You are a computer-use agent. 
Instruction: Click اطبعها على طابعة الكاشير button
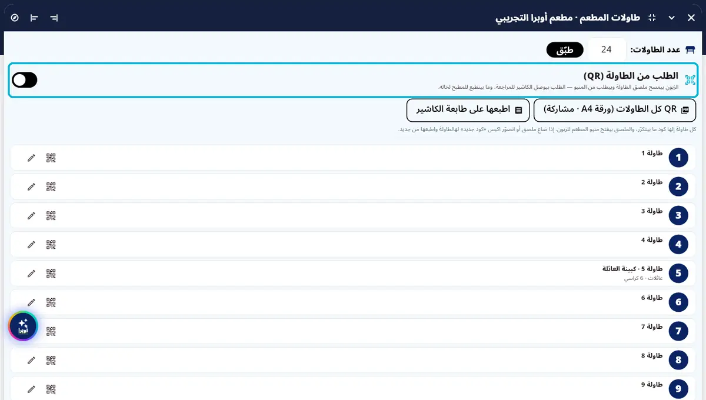click(468, 110)
